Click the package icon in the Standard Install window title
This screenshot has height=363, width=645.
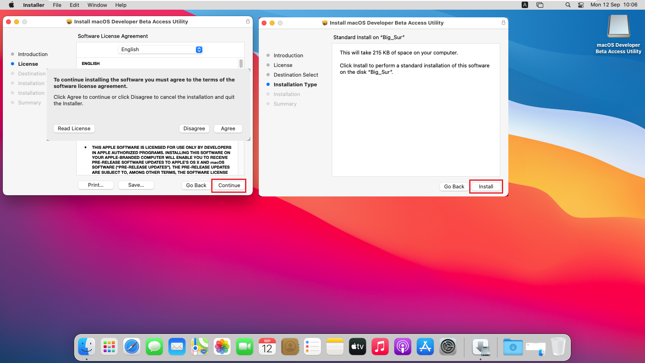tap(325, 23)
